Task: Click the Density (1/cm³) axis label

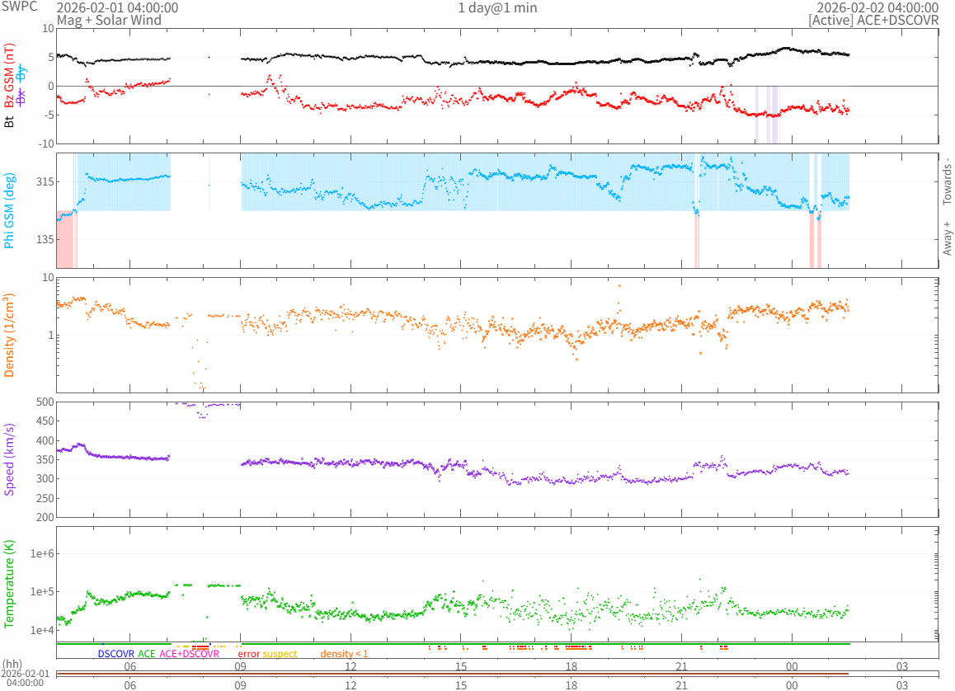Action: coord(10,335)
